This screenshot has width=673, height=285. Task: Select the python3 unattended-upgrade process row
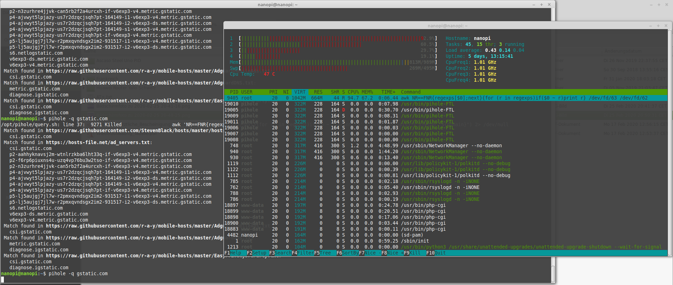[446, 247]
